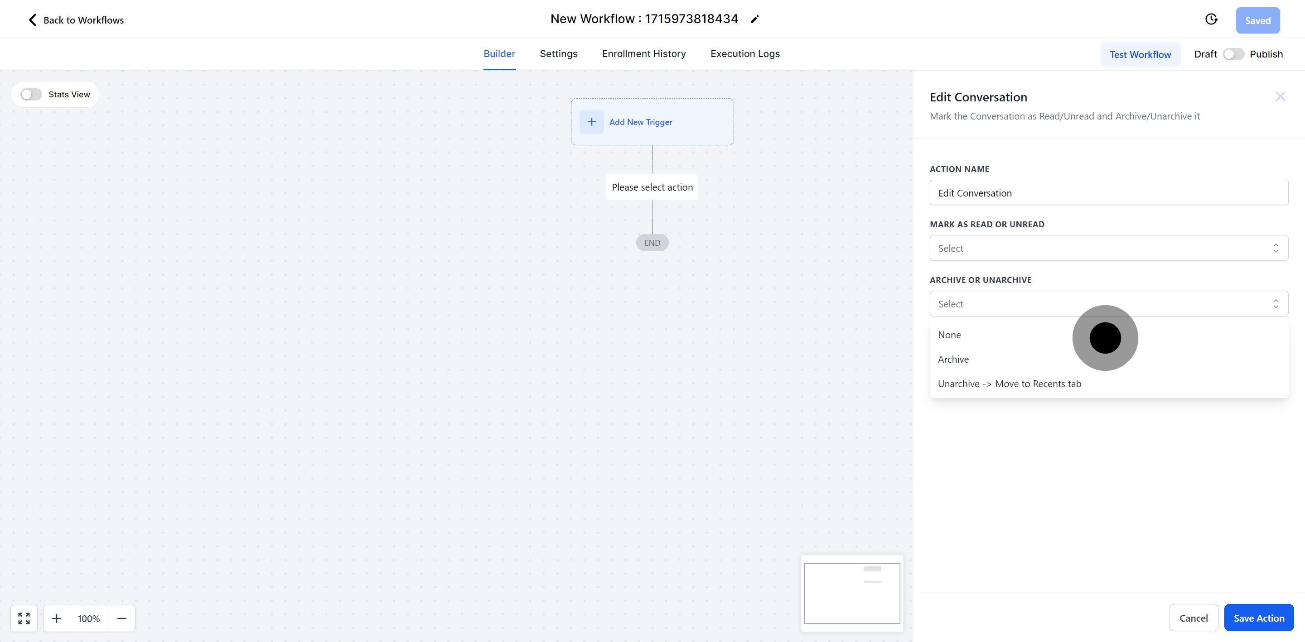Click the plus icon for Add New Trigger
Viewport: 1305px width, 642px height.
(x=591, y=121)
